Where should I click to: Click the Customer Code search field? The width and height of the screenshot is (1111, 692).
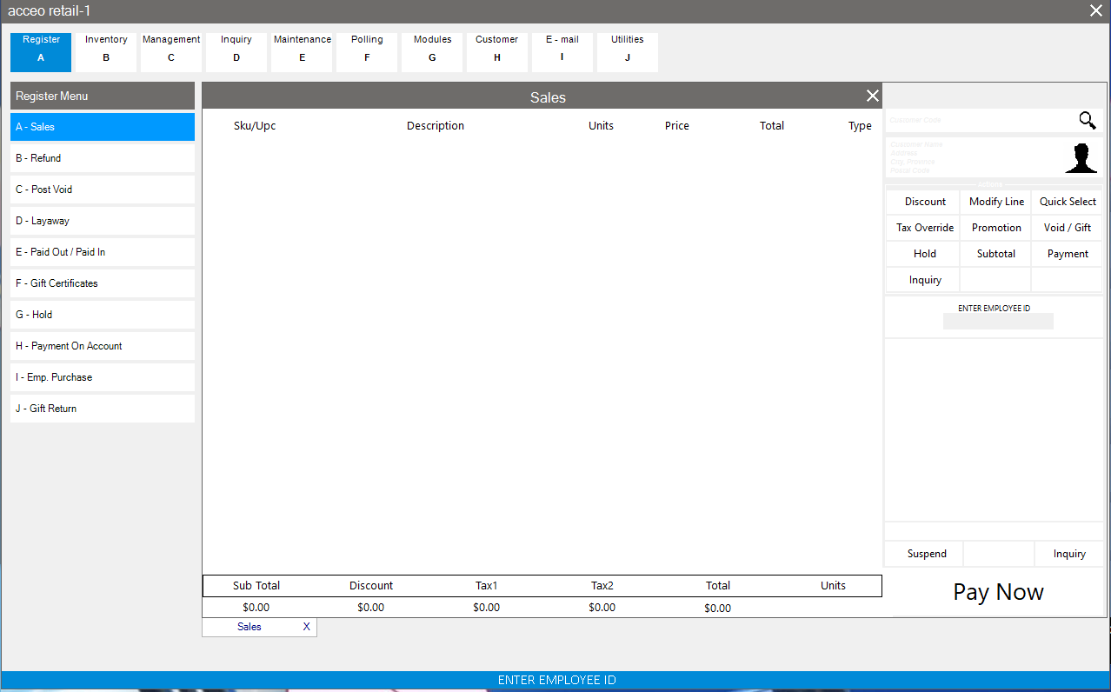978,121
